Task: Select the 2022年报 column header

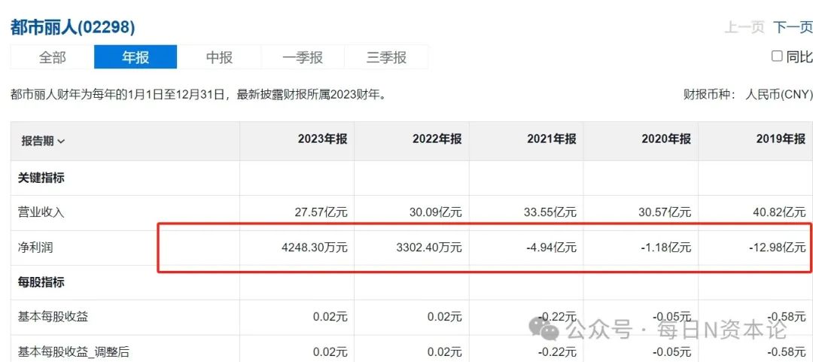Action: (x=437, y=139)
